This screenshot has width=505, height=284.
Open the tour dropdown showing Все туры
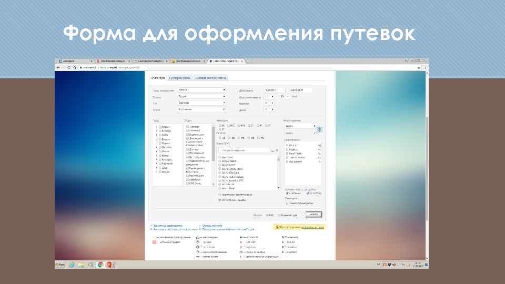click(201, 103)
